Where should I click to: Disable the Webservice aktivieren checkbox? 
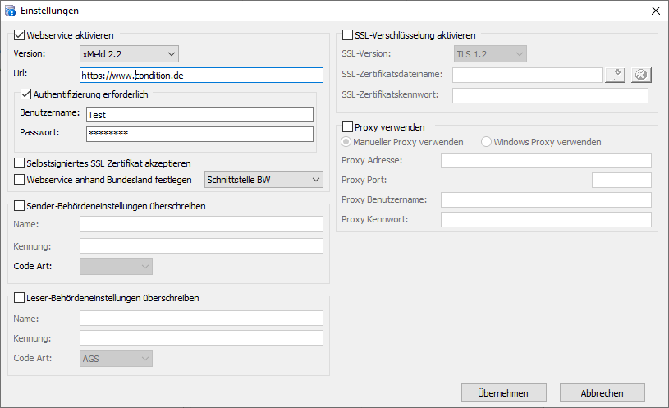point(21,35)
